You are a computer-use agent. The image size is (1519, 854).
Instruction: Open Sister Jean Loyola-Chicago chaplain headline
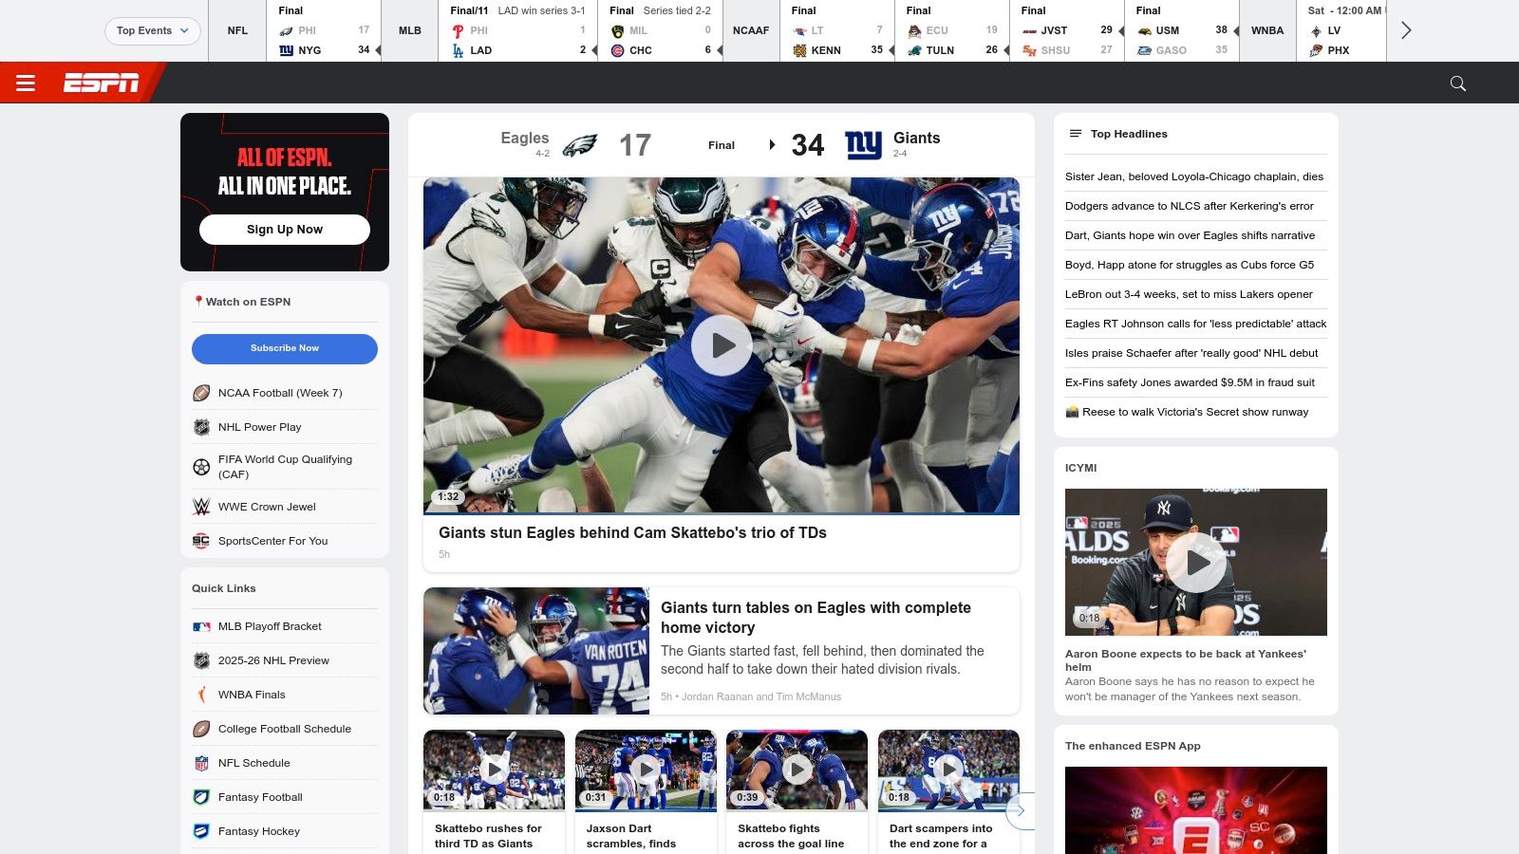click(x=1194, y=176)
